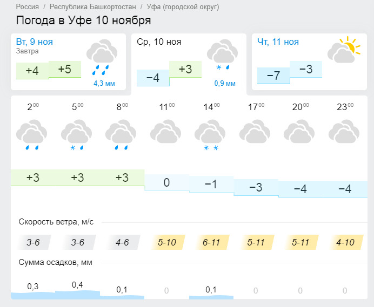
Task: Click the 3-6 wind badge at 2:00
Action: coord(33,242)
